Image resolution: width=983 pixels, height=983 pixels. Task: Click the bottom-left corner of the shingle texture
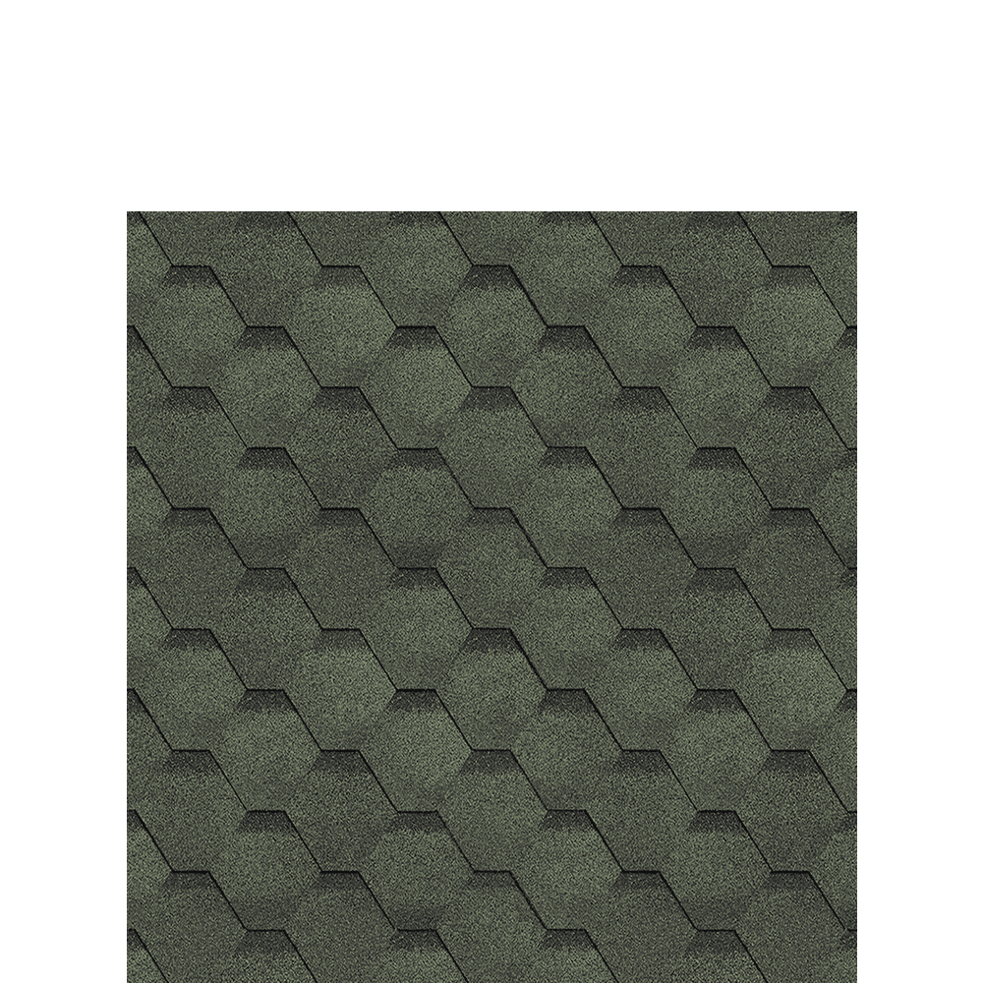tap(131, 978)
